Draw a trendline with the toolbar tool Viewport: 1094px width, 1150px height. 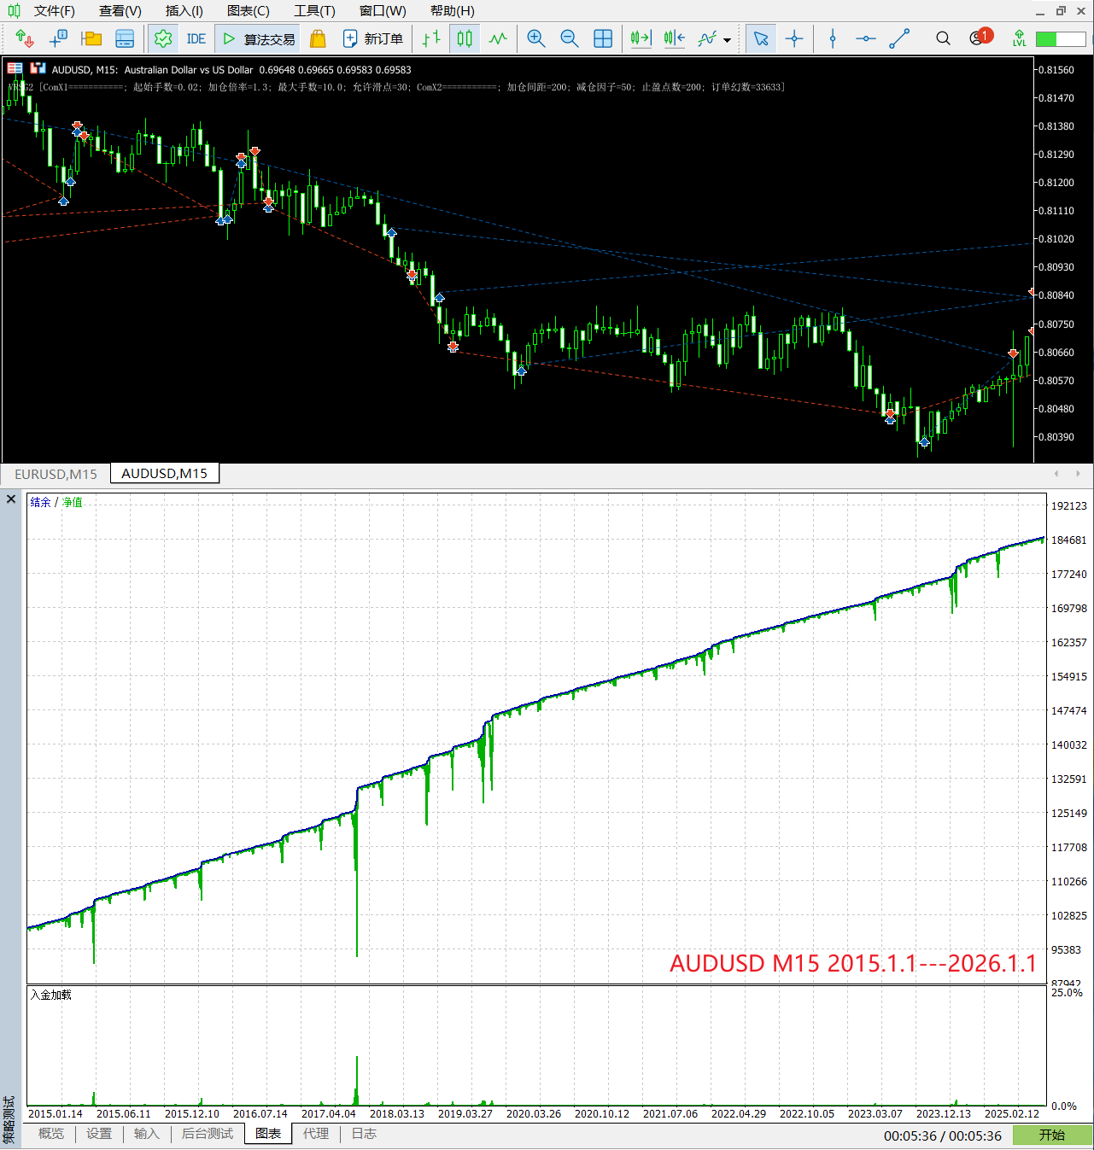coord(899,38)
